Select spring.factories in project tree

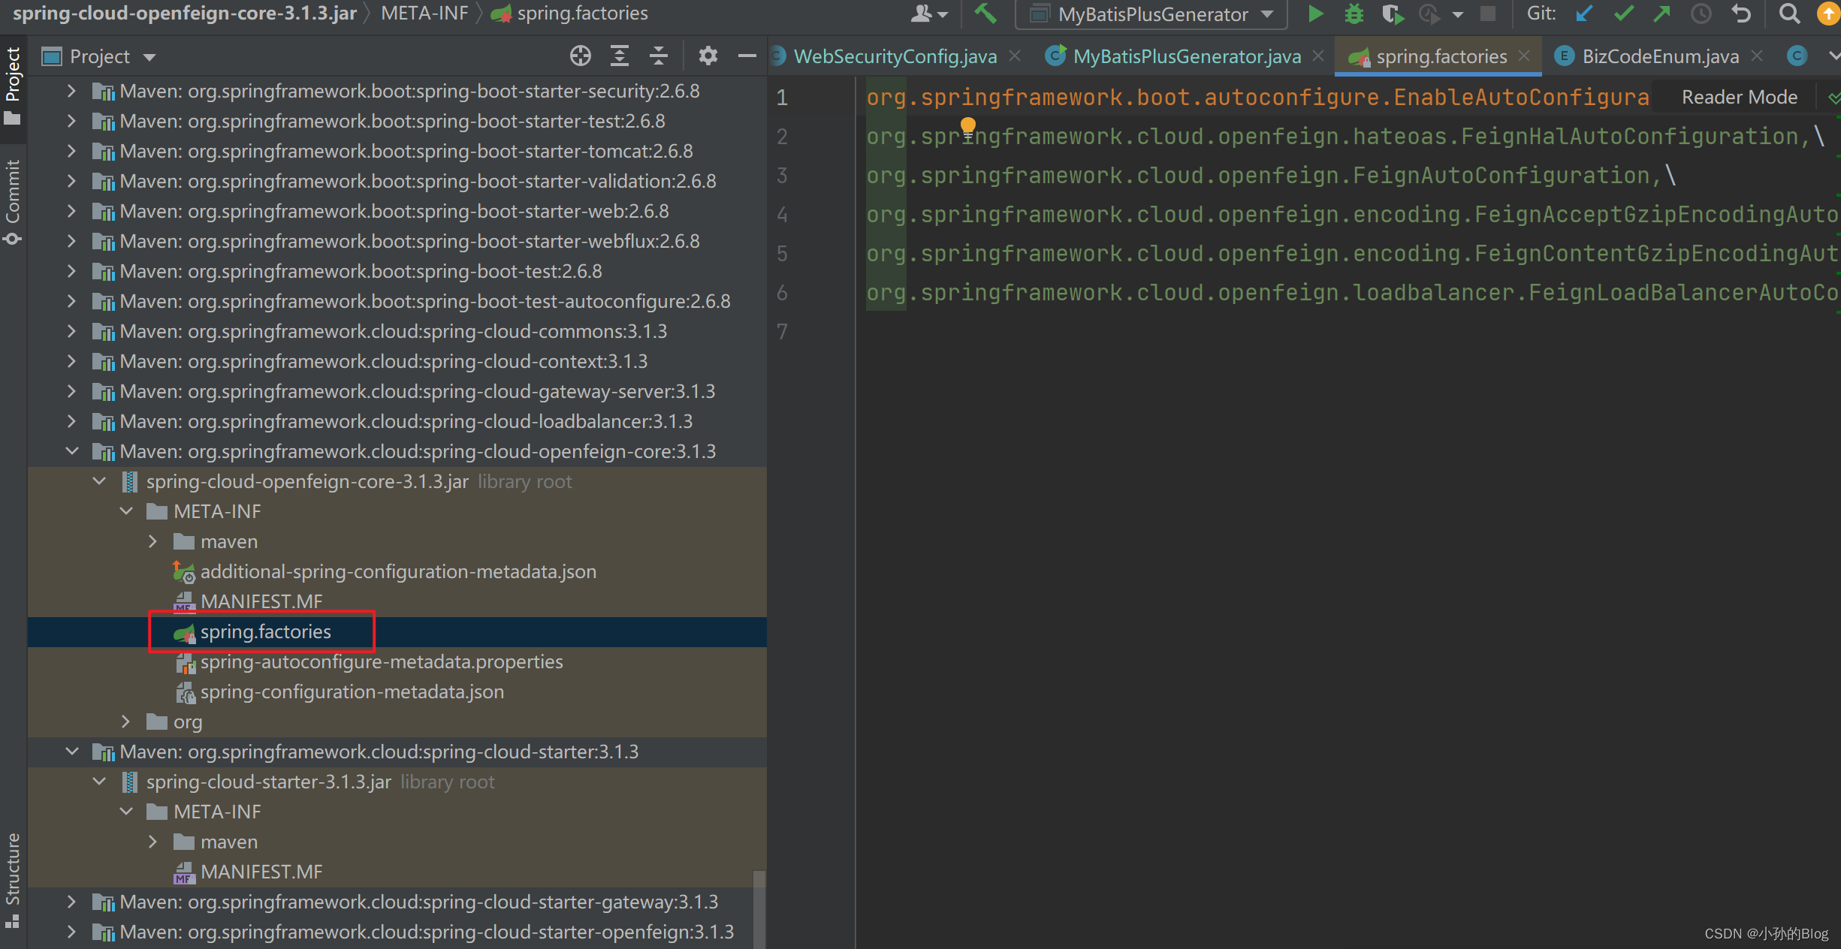(397, 631)
